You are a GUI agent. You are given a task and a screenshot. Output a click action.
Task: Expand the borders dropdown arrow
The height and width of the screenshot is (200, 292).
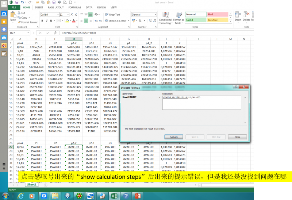(x=62, y=21)
